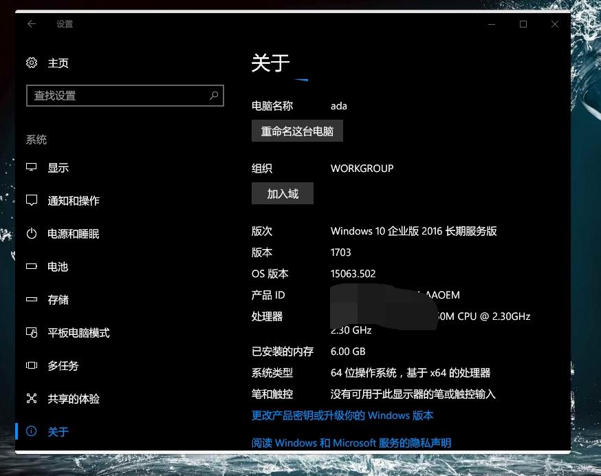Screen dimensions: 601x476
Task: Select the 平板电脑模式 icon
Action: coord(32,332)
